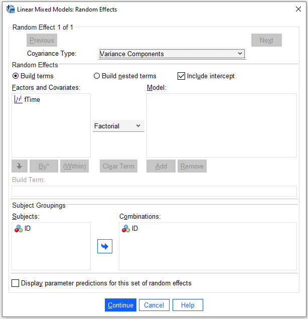This screenshot has width=308, height=319.
Task: Select the Build terms radio button
Action: [x=16, y=76]
